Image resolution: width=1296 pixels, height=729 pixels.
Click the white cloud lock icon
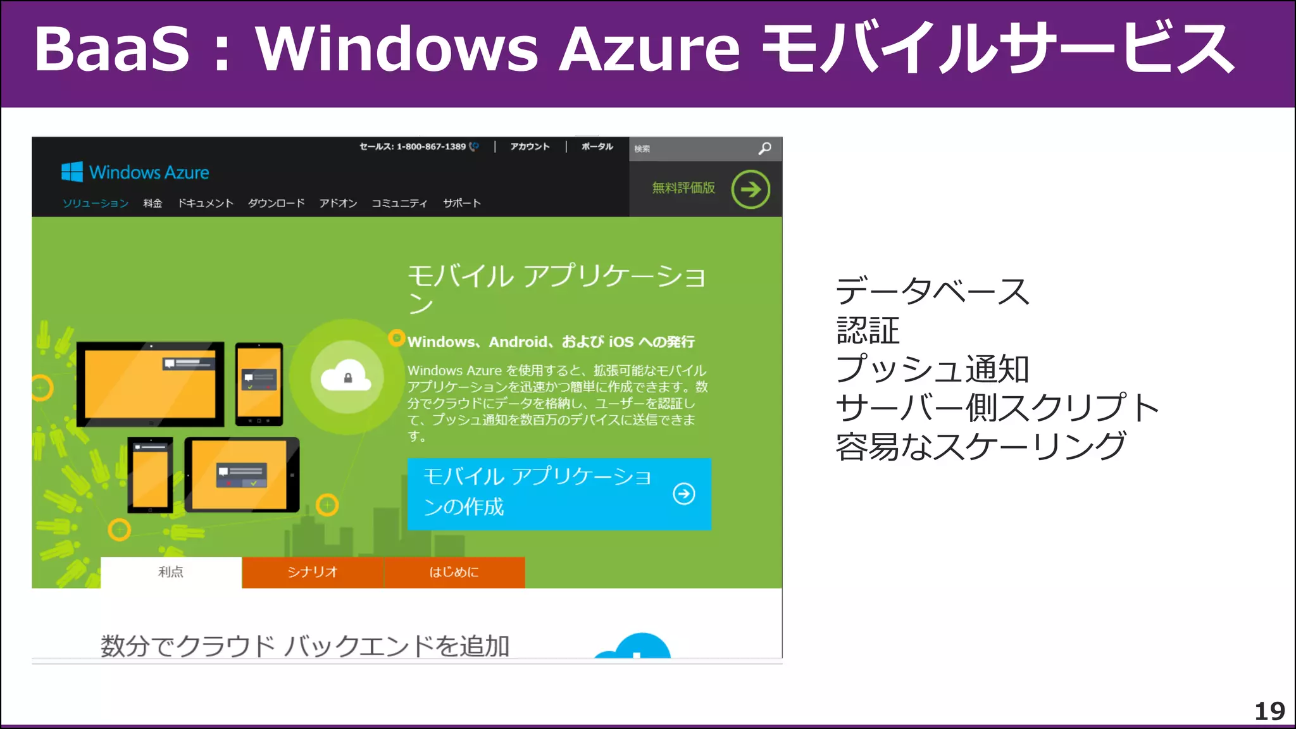pos(346,377)
